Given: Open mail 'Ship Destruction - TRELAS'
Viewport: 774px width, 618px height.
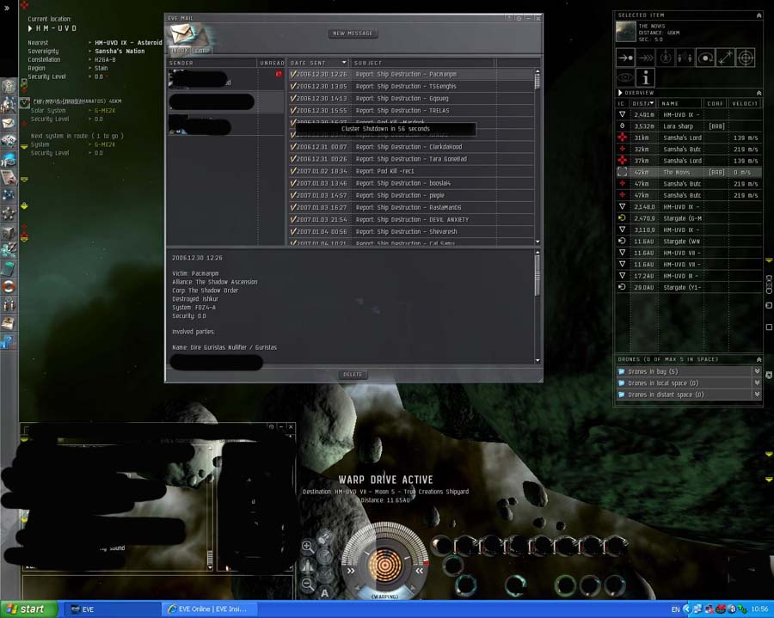Looking at the screenshot, I should 411,111.
